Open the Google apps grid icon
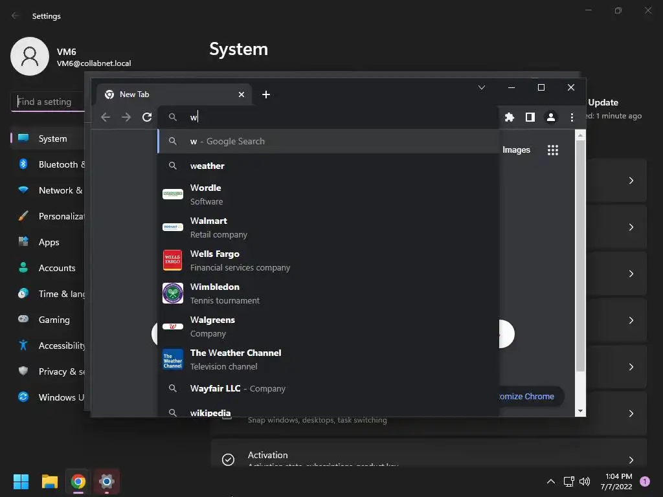Image resolution: width=663 pixels, height=497 pixels. click(553, 150)
